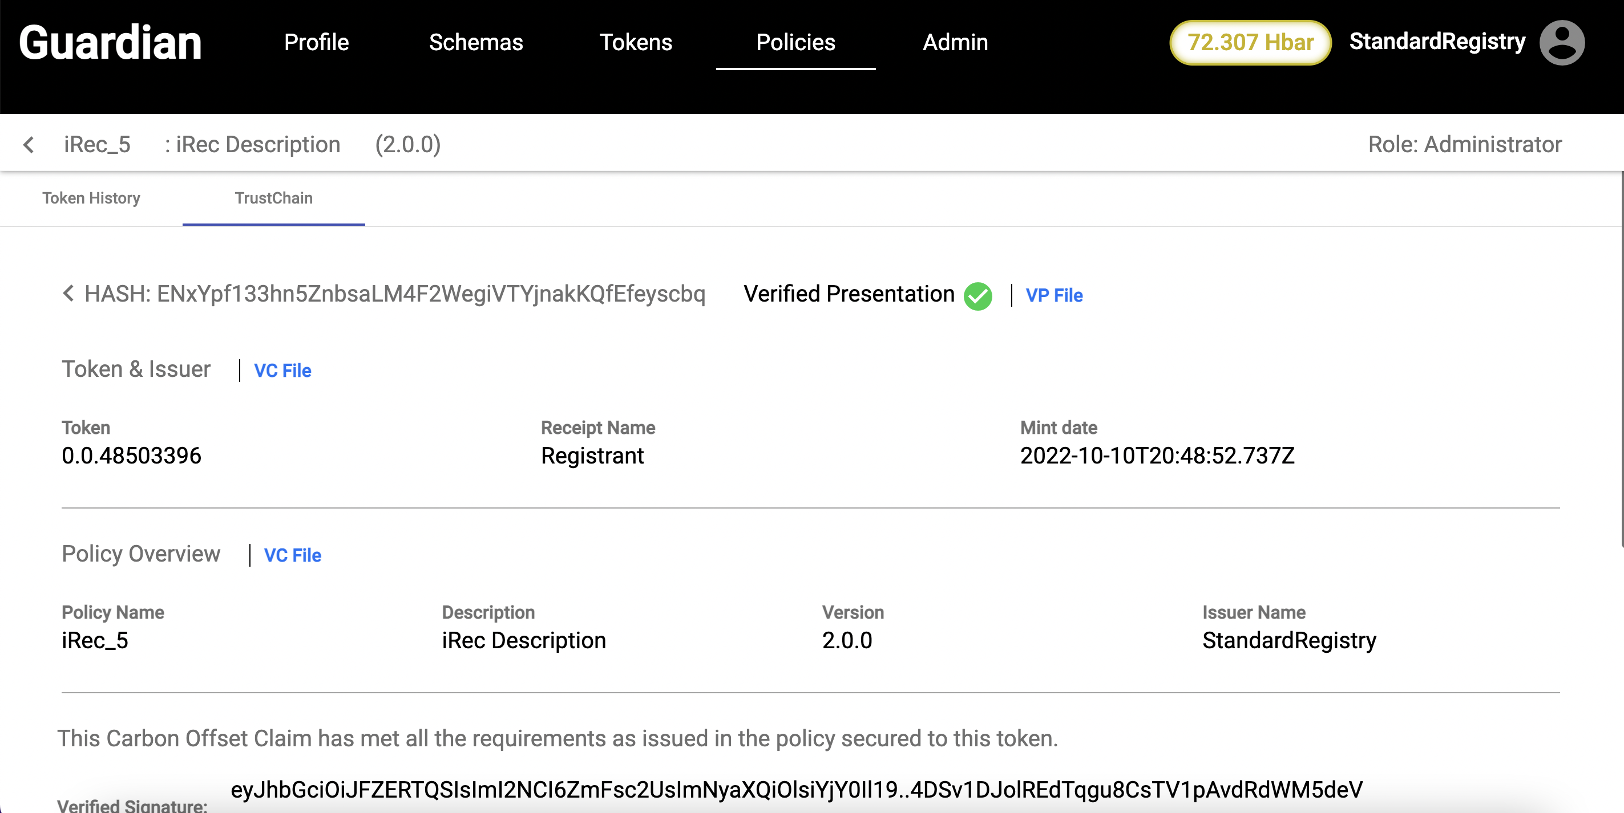Select the Policies navigation item

tap(795, 42)
